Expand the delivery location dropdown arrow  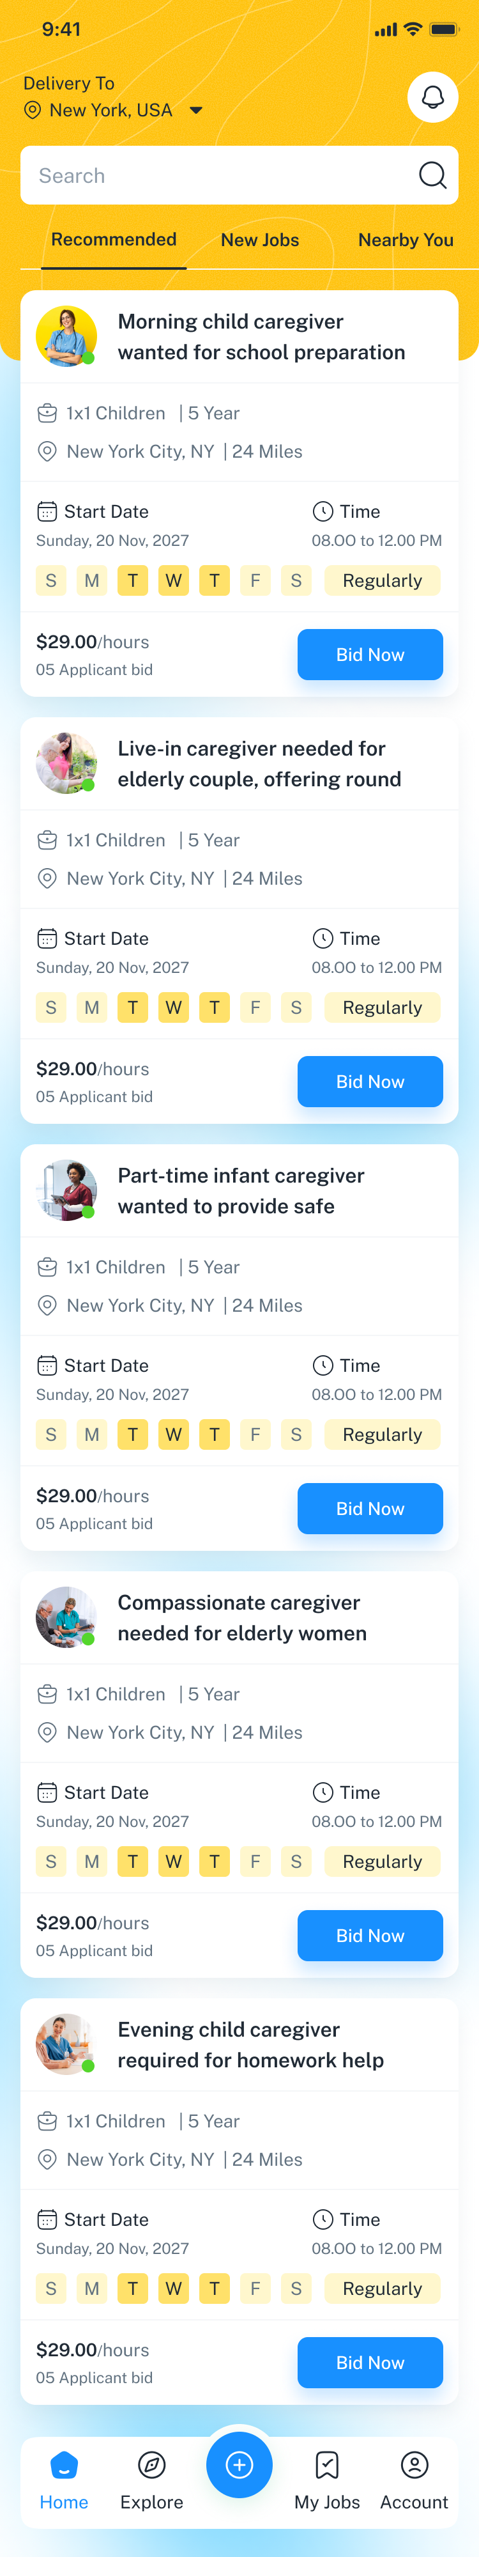(x=196, y=110)
